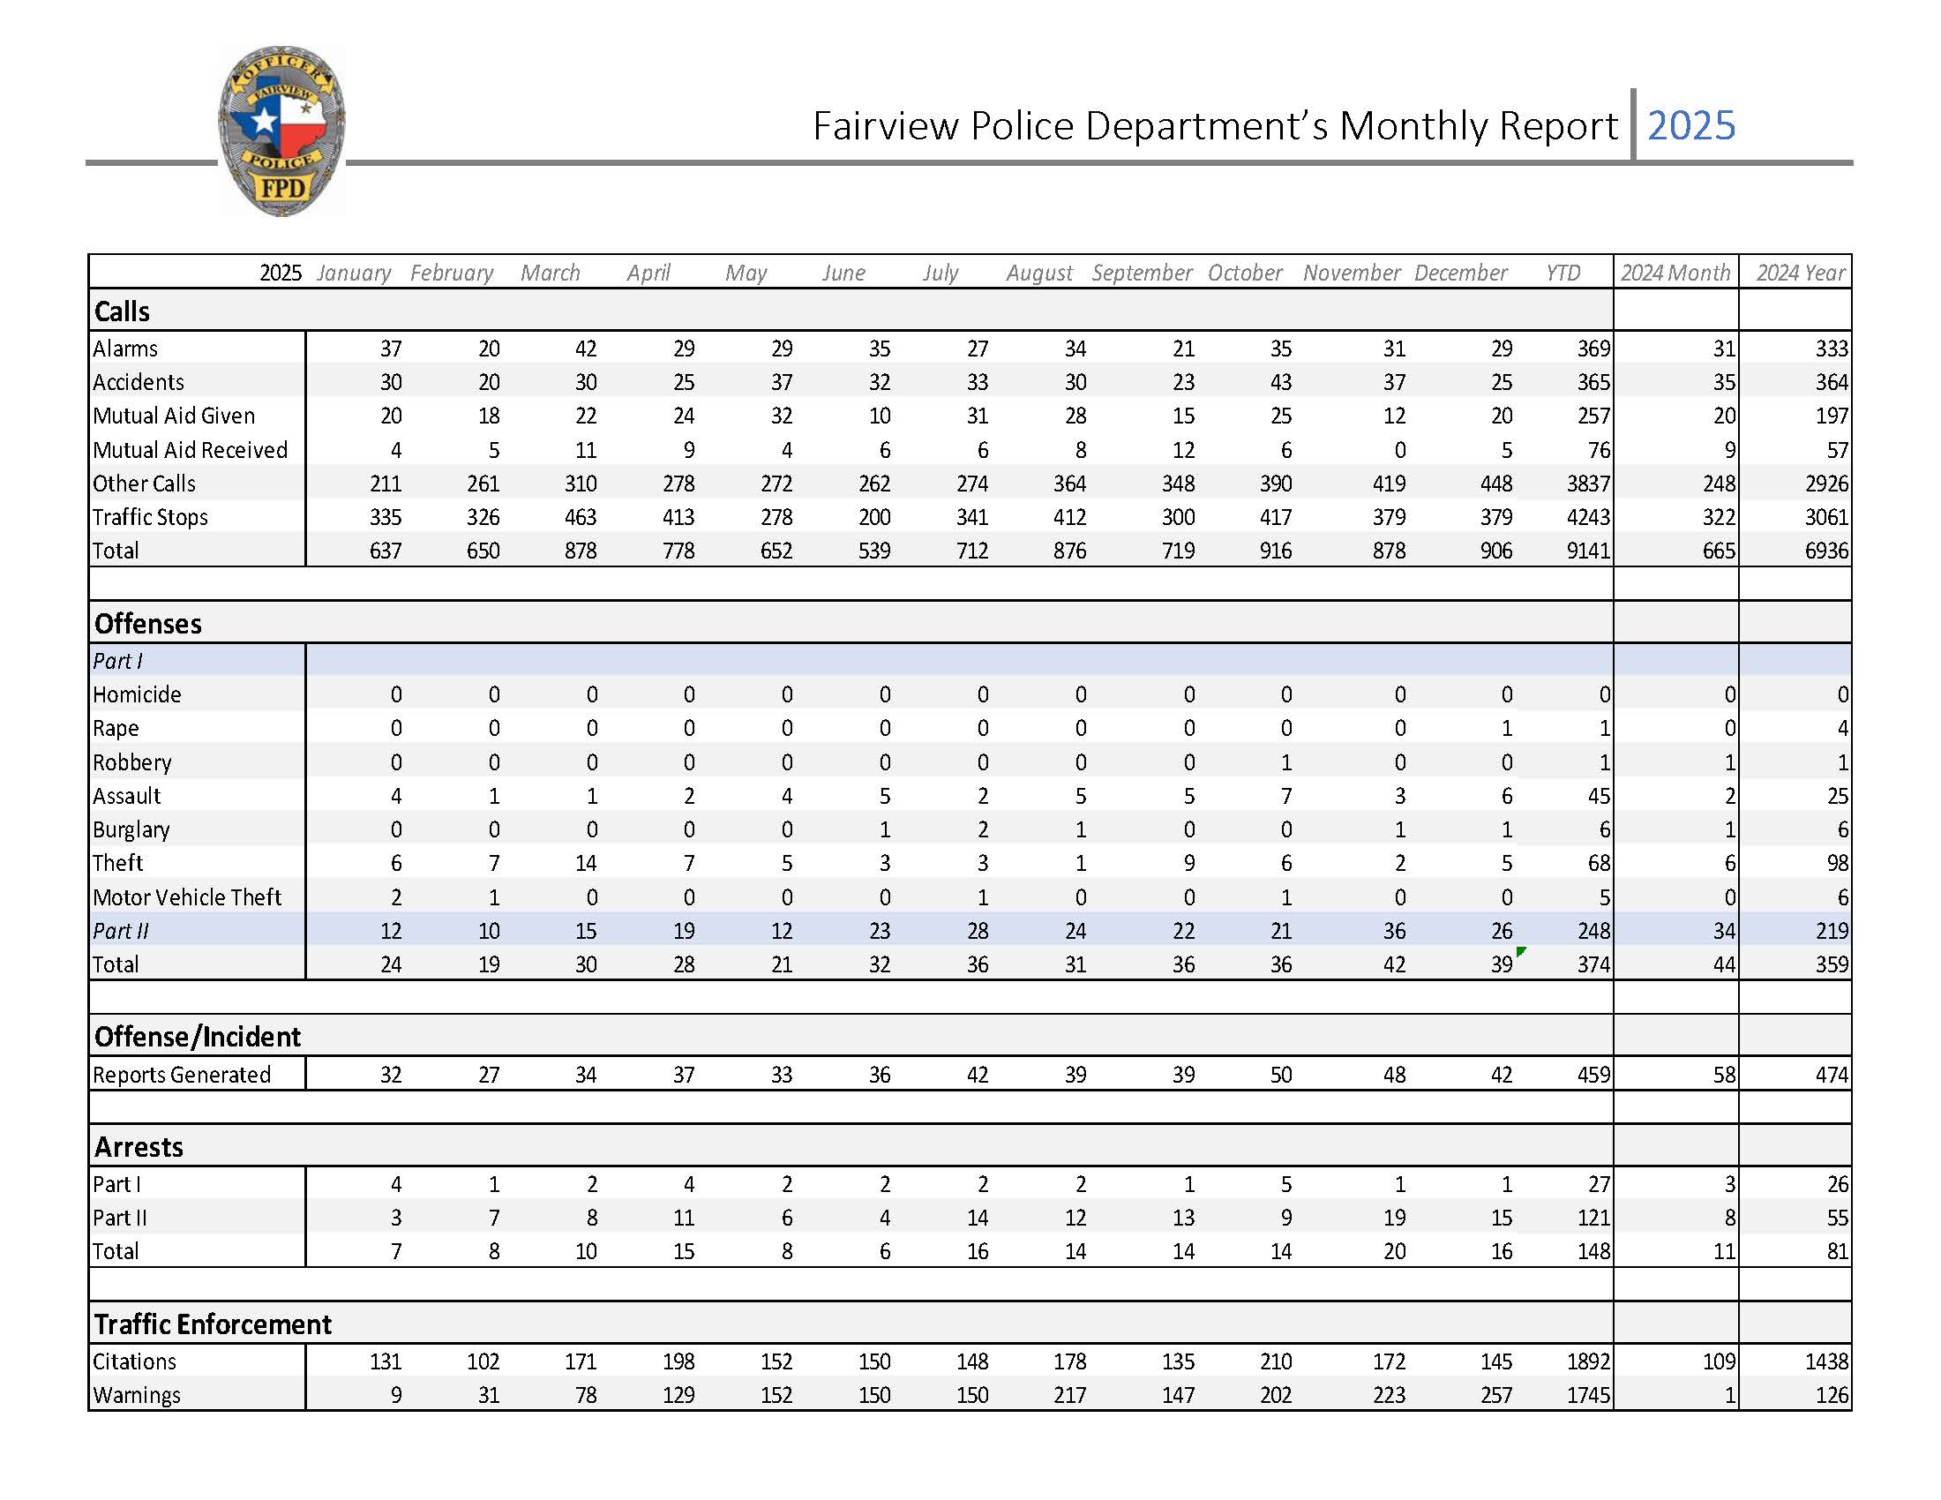Select the Mutual Aid Given row label
Screen dimensions: 1941x1500
point(175,416)
